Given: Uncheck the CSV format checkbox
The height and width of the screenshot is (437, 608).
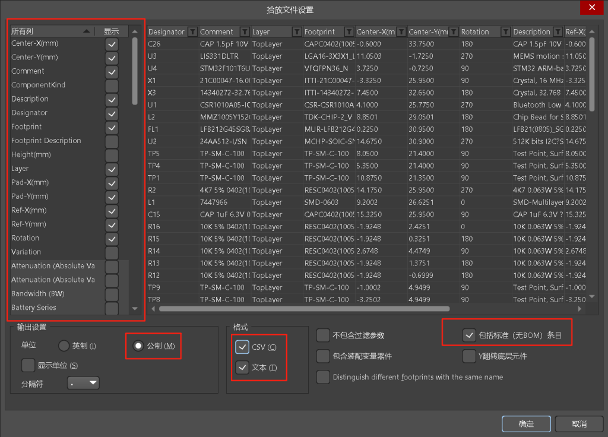Looking at the screenshot, I should pyautogui.click(x=242, y=347).
